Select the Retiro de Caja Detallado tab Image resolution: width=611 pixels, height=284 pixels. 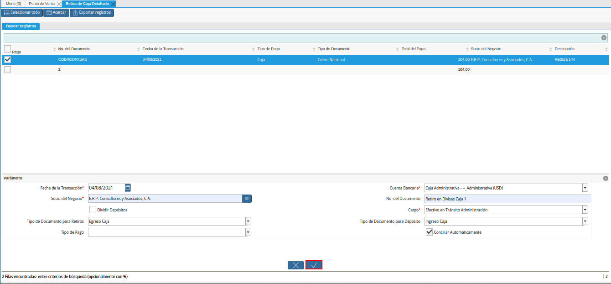pos(88,4)
